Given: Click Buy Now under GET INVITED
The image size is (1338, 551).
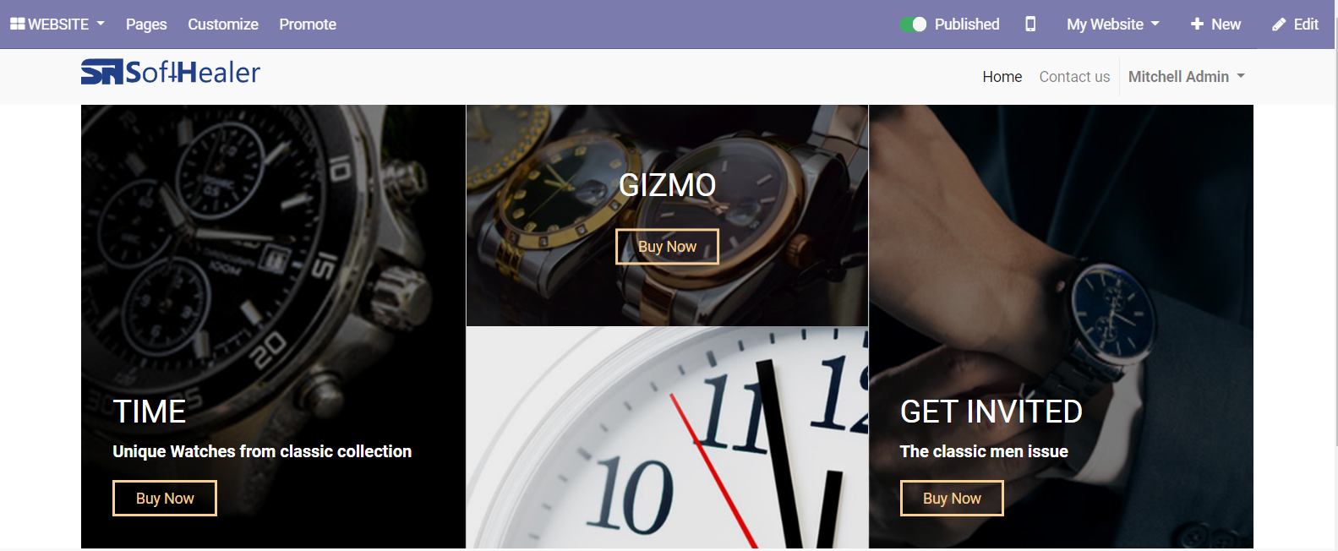Looking at the screenshot, I should (952, 499).
